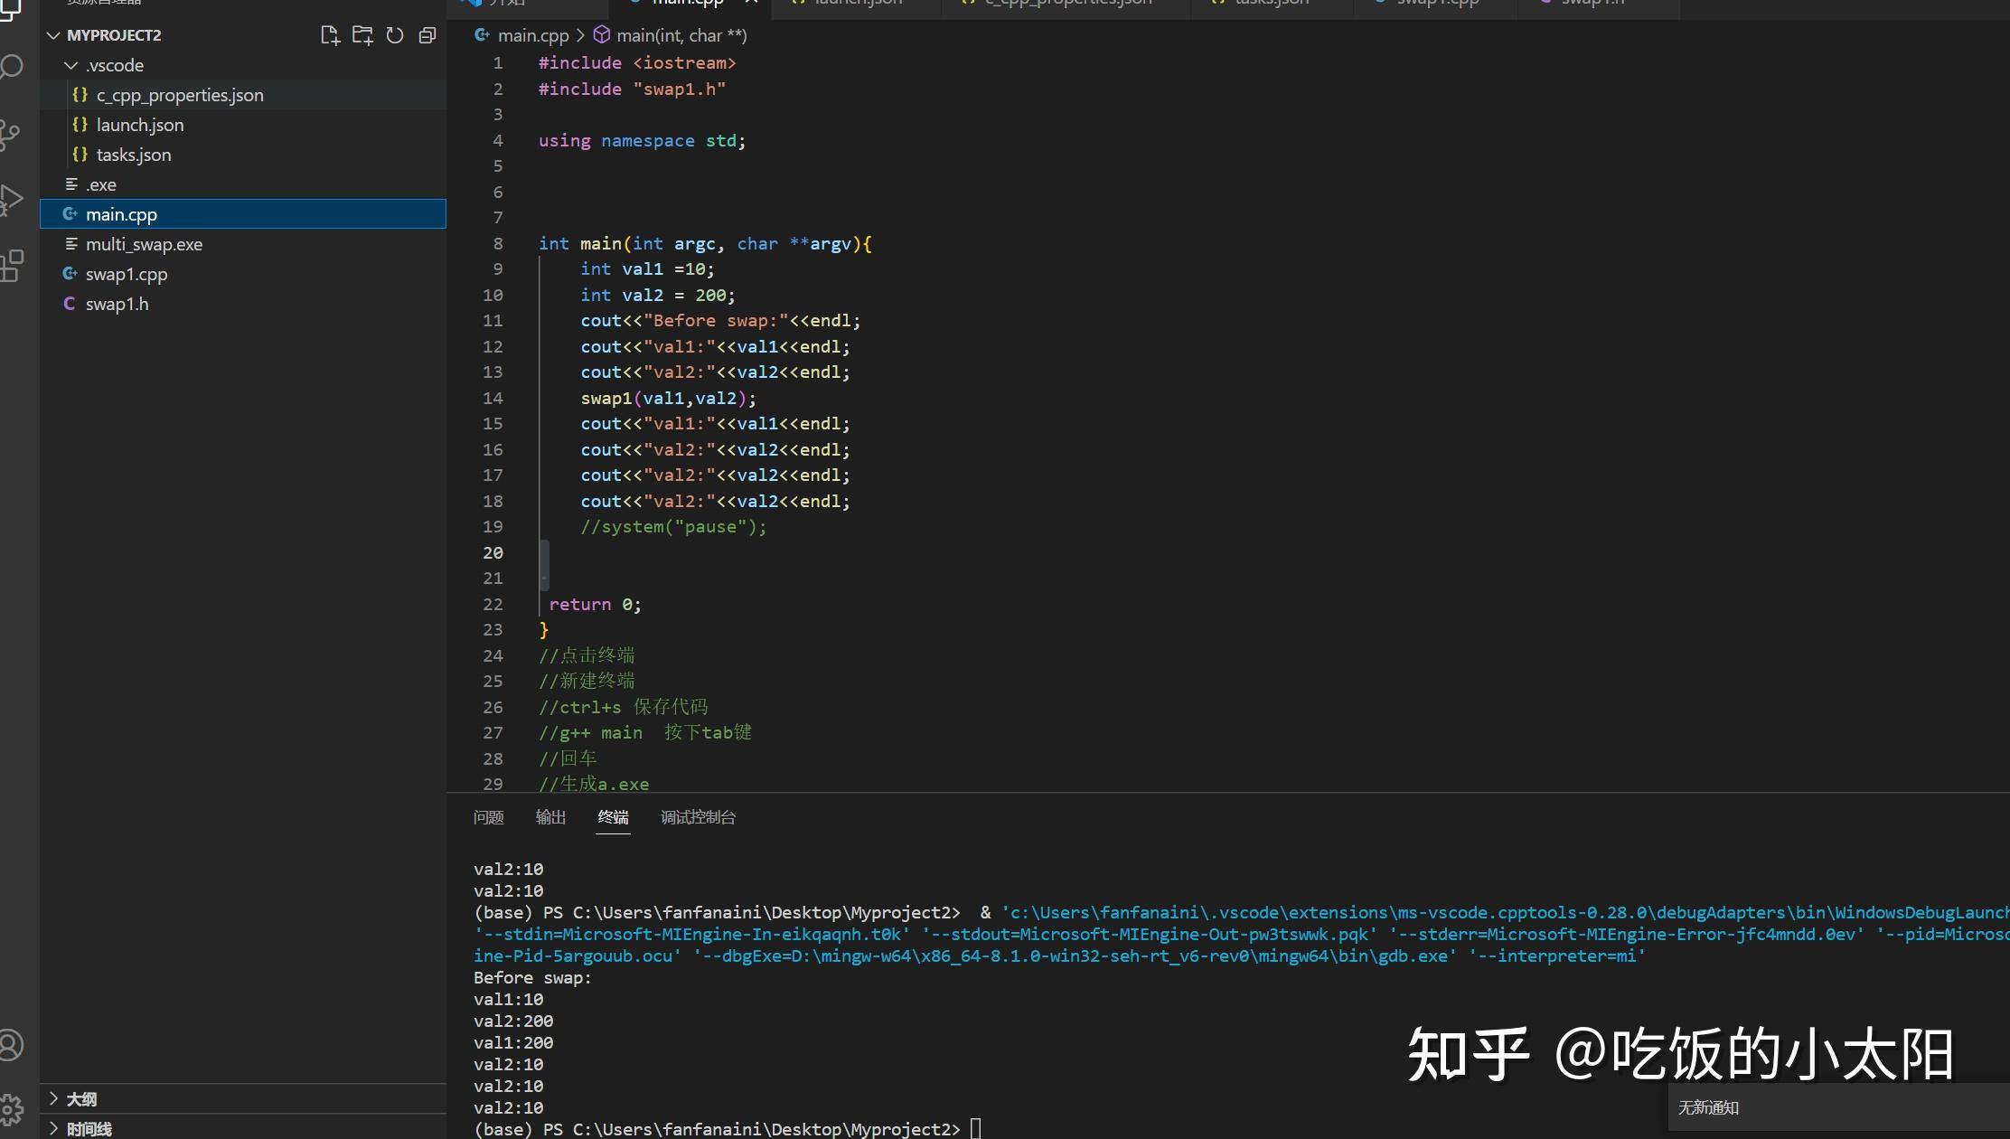The image size is (2010, 1139).
Task: Click line number 8 in gutter
Action: [498, 243]
